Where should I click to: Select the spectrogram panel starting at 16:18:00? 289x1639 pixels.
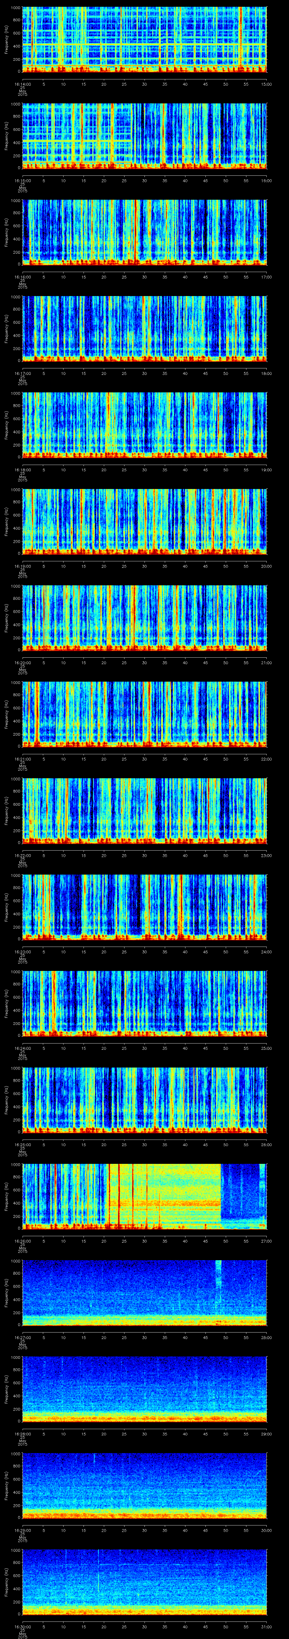tap(145, 425)
